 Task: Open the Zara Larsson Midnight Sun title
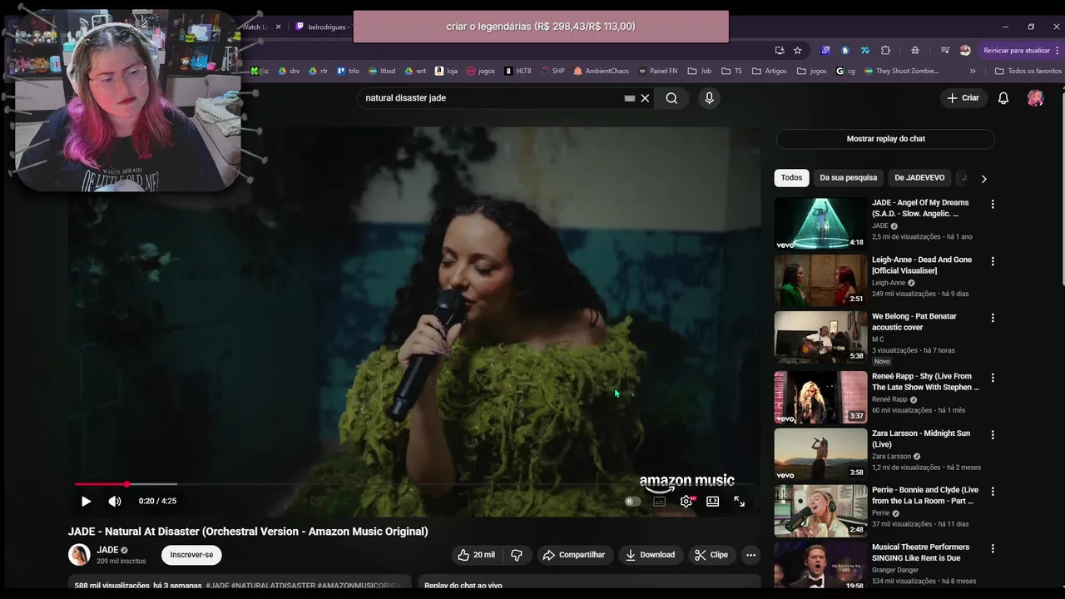pyautogui.click(x=921, y=439)
